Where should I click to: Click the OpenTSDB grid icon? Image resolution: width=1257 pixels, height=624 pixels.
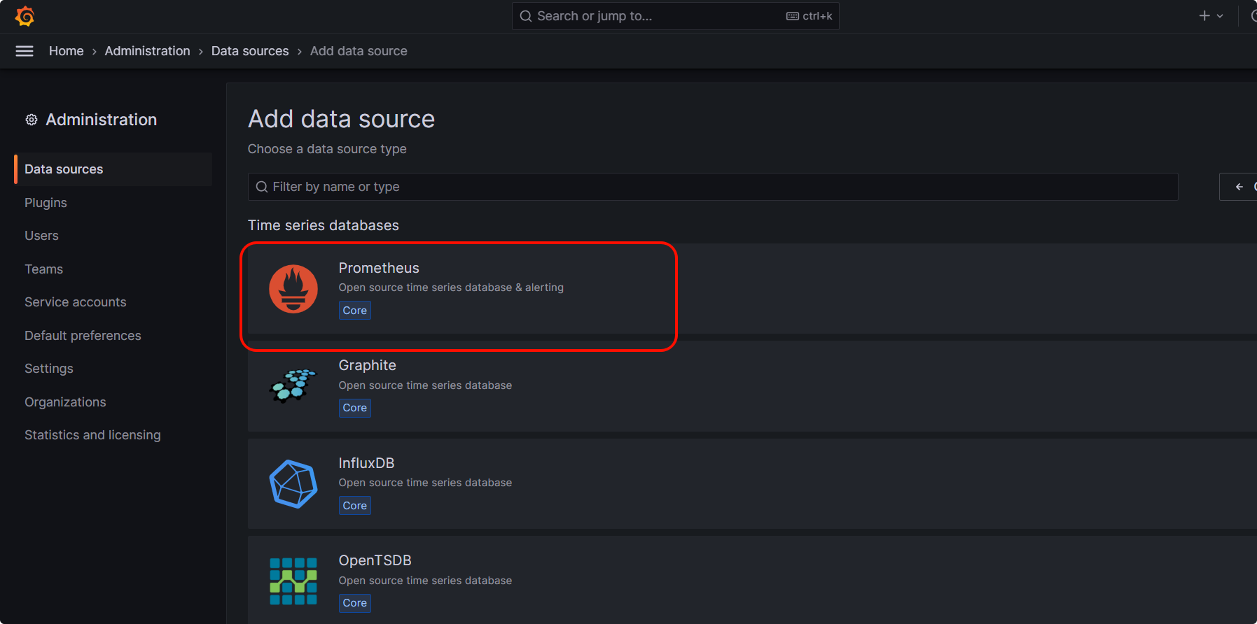pyautogui.click(x=293, y=581)
